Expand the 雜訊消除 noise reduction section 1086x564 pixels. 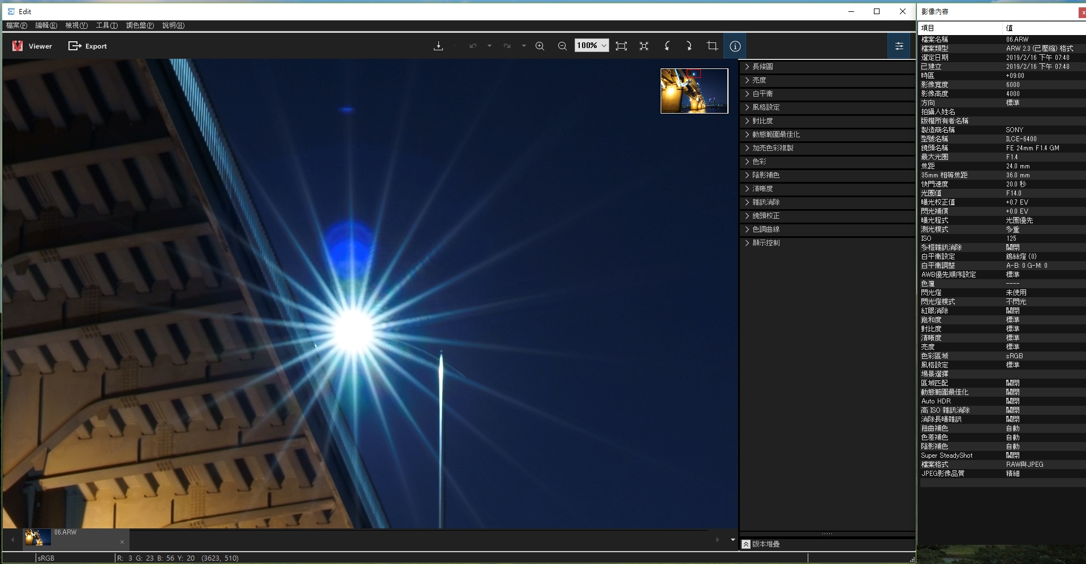(x=827, y=202)
